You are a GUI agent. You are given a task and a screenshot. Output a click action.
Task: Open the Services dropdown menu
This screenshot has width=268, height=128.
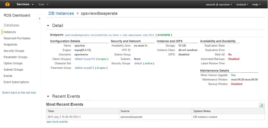click(x=25, y=4)
